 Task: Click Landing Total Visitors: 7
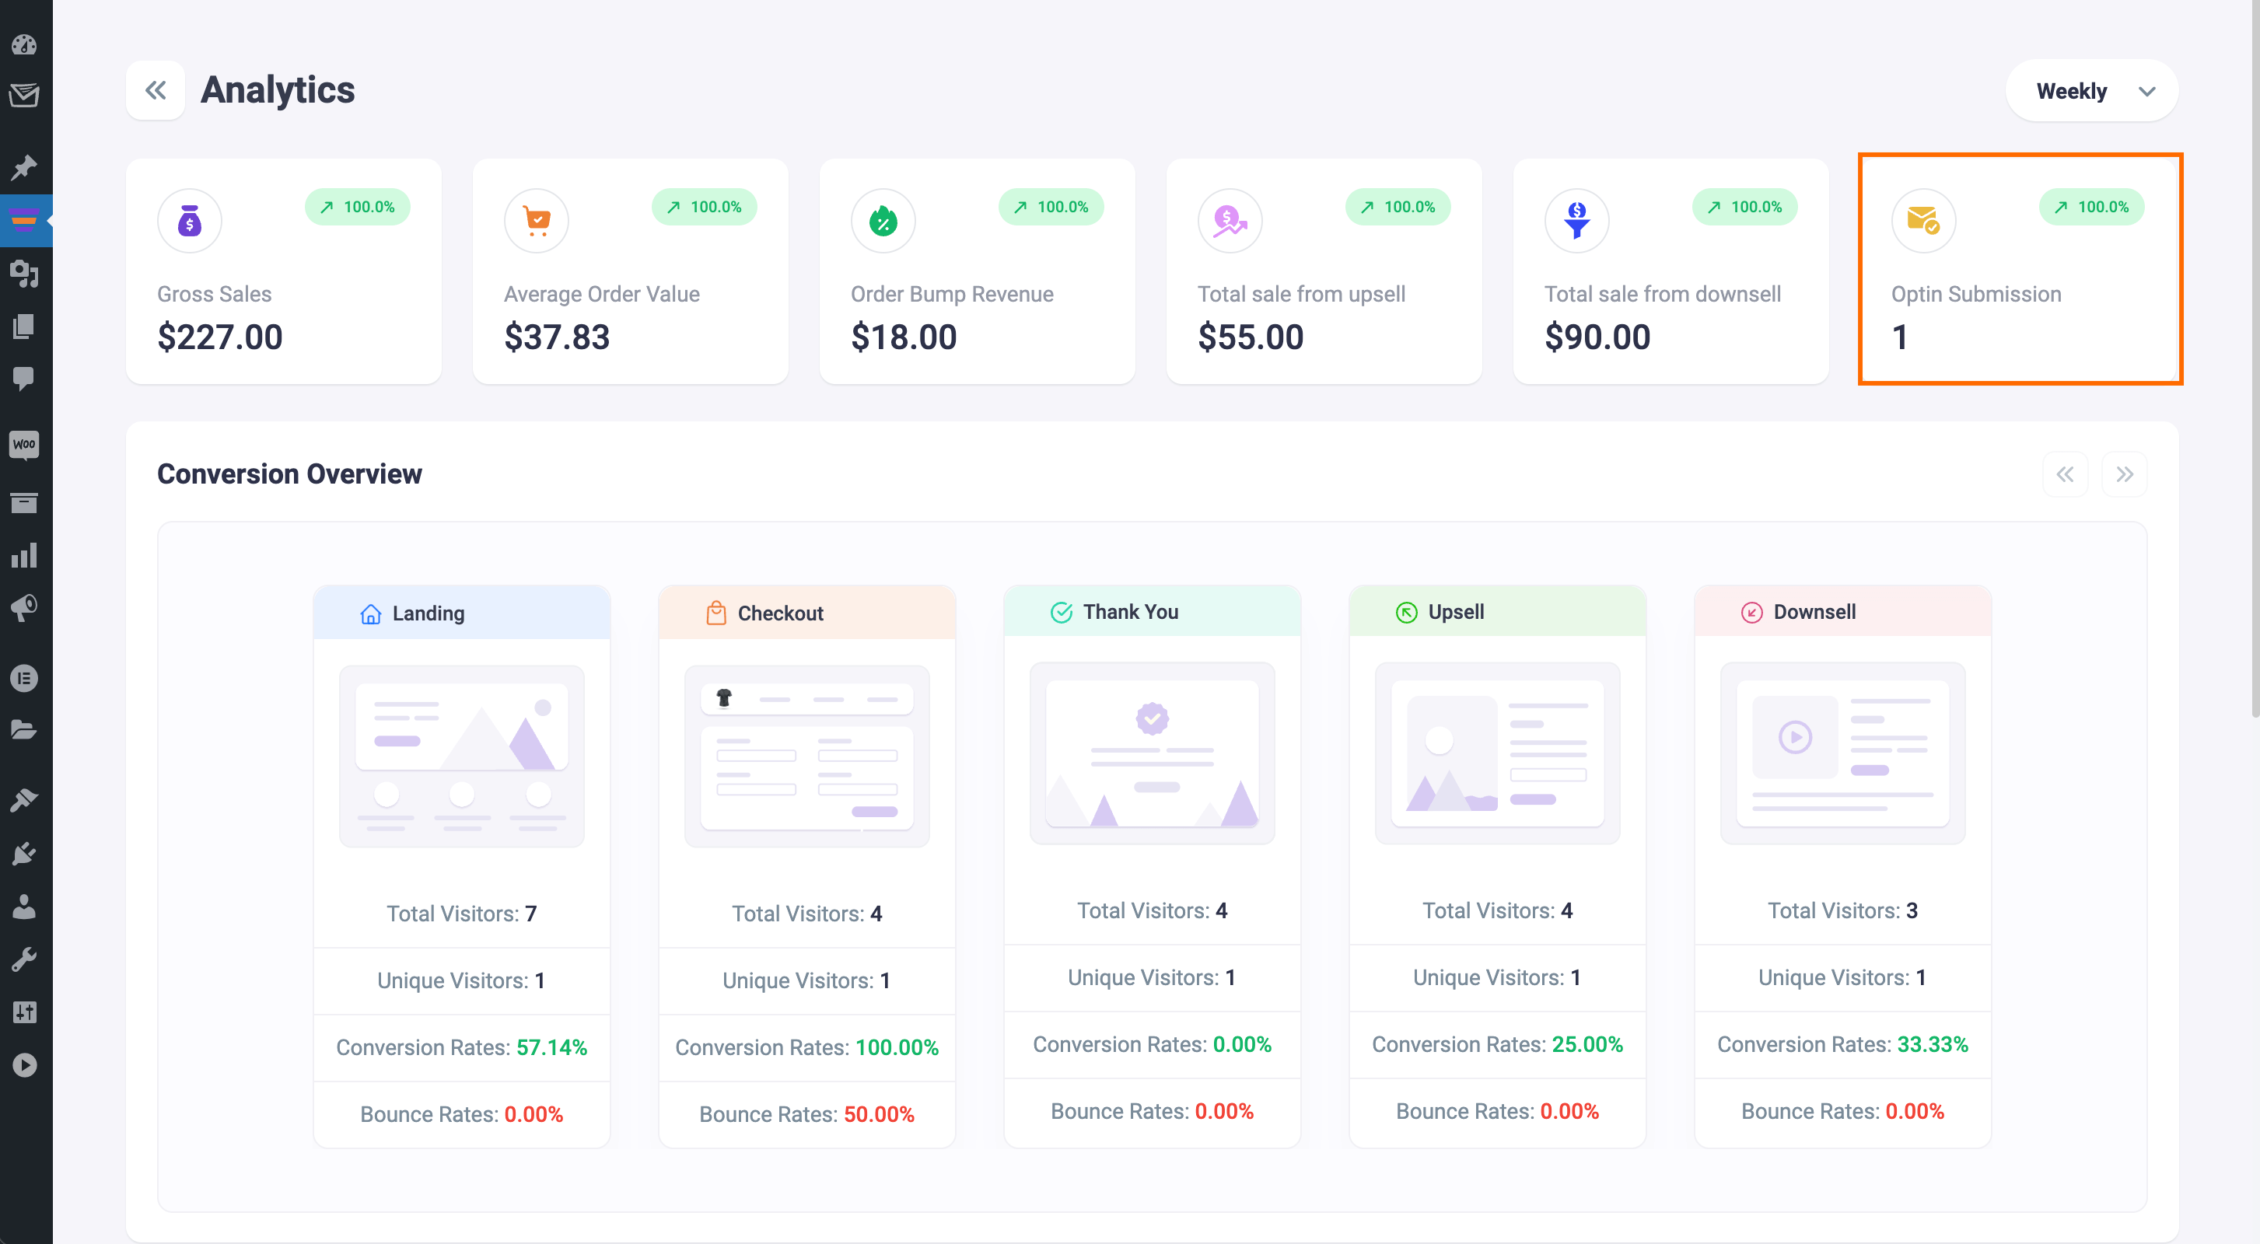tap(461, 914)
